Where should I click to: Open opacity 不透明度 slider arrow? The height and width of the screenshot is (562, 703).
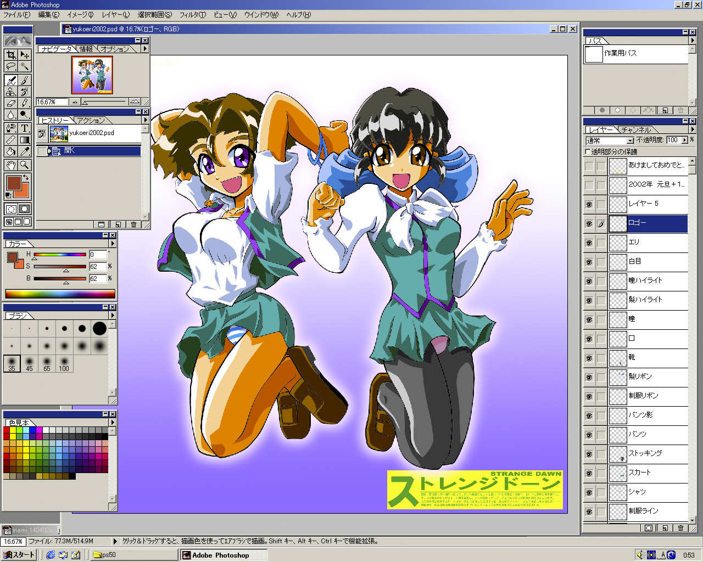coord(685,140)
